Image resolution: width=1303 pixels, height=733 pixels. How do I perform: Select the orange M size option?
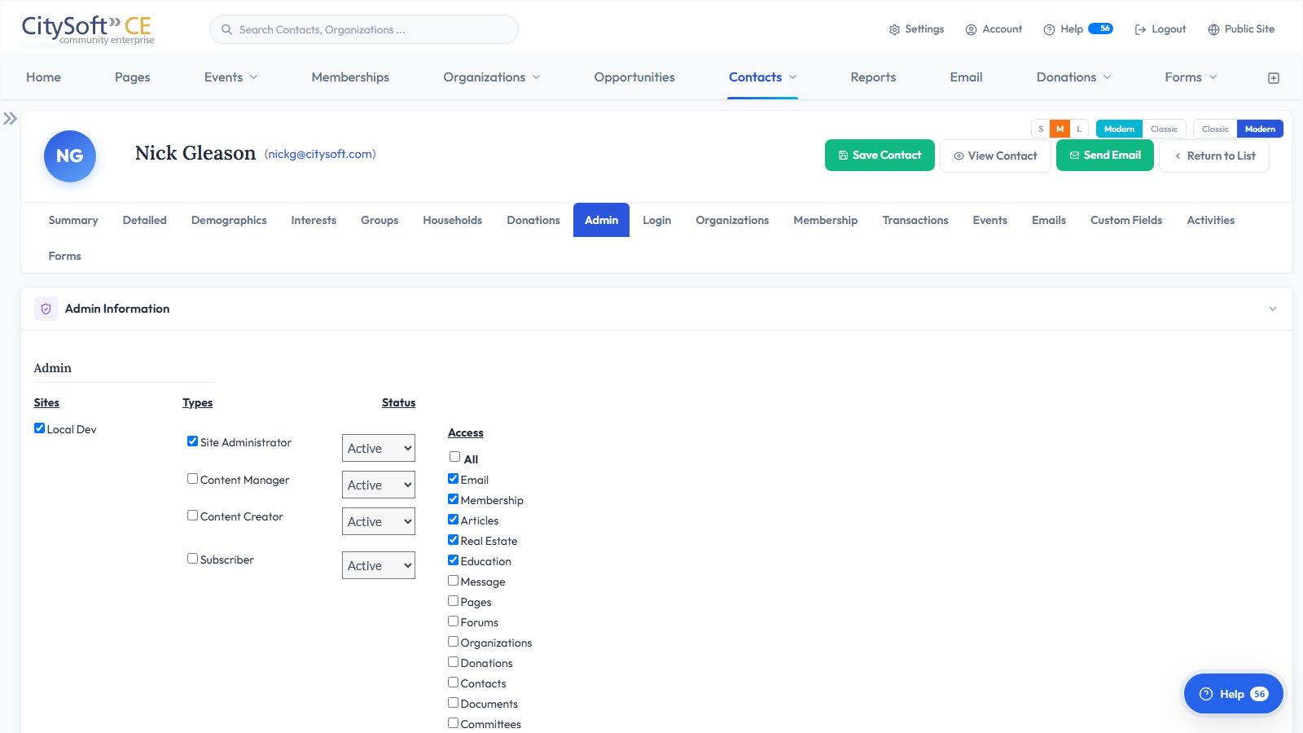(1060, 129)
